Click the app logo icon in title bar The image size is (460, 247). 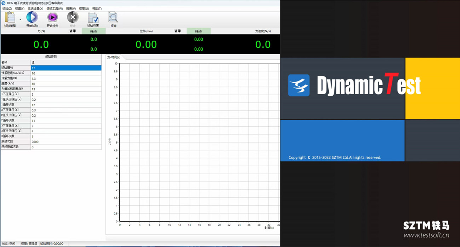pyautogui.click(x=3, y=3)
